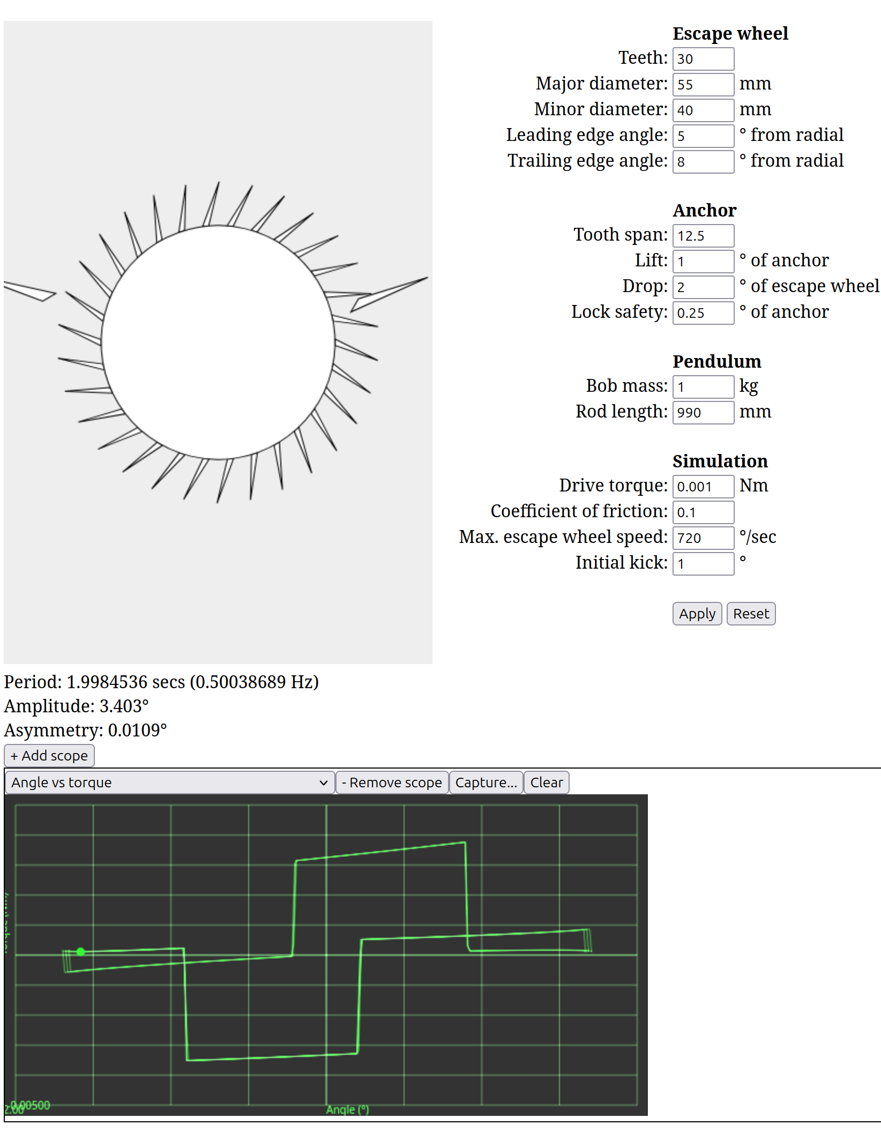Edit the Trailing edge angle field
881x1140 pixels.
pyautogui.click(x=703, y=162)
